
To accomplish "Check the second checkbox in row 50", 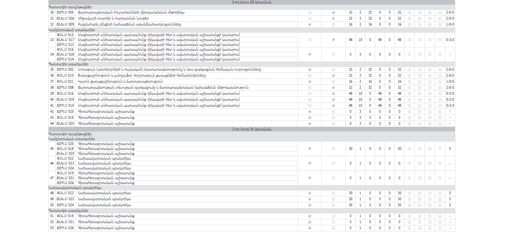I will coord(333,205).
